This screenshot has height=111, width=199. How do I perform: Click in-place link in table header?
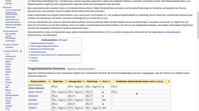pyautogui.click(x=159, y=81)
